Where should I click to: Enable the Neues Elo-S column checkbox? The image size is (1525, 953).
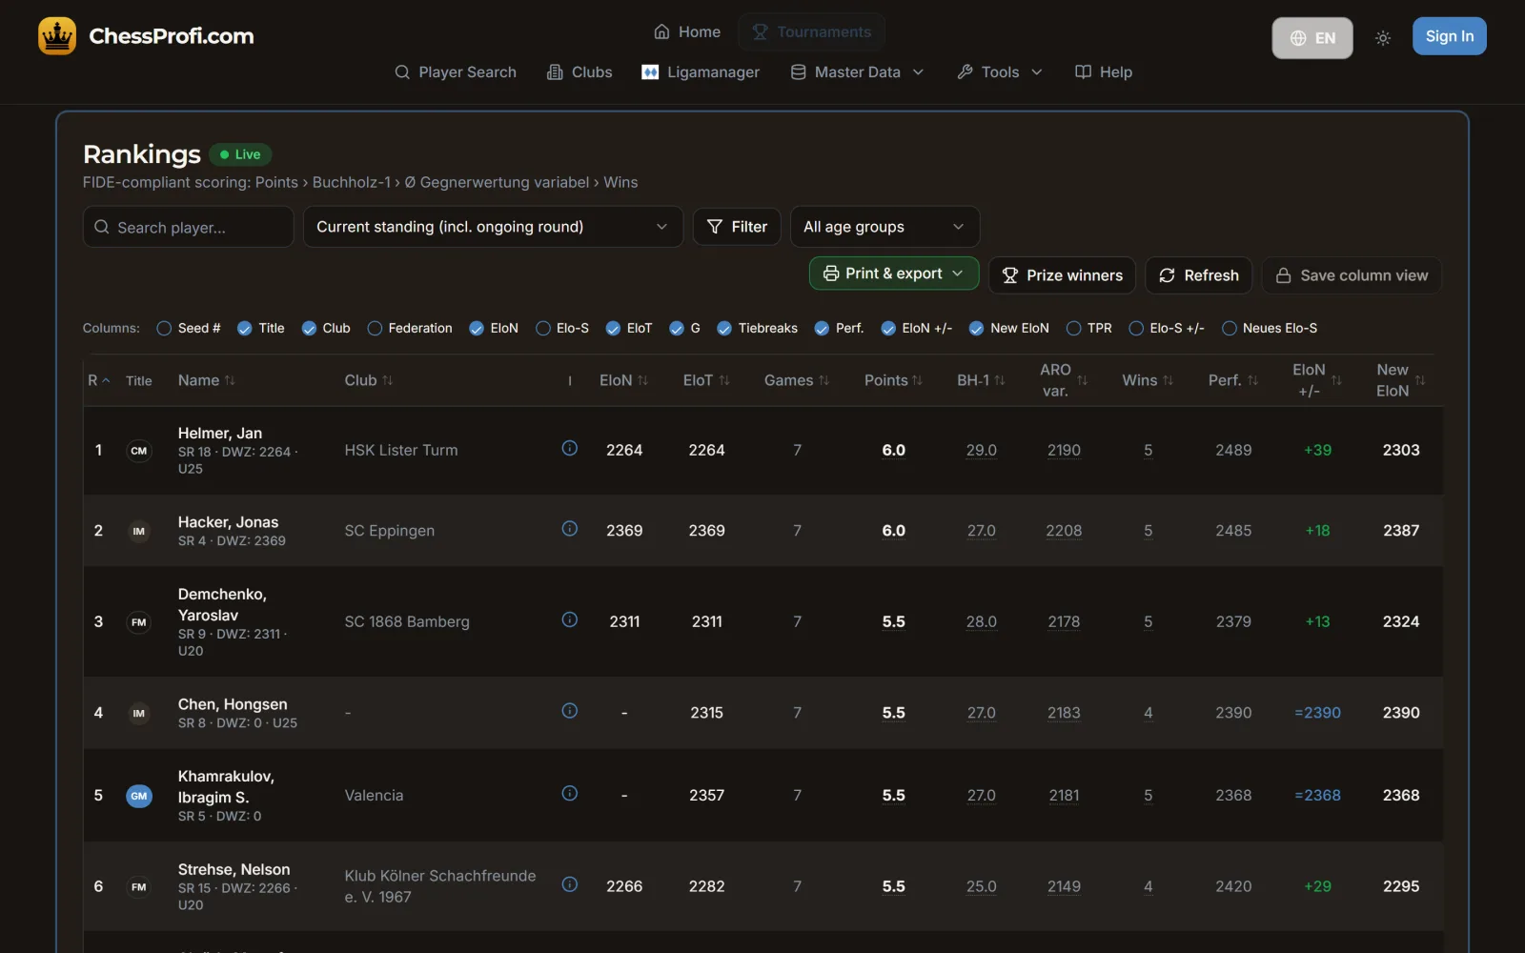coord(1230,328)
